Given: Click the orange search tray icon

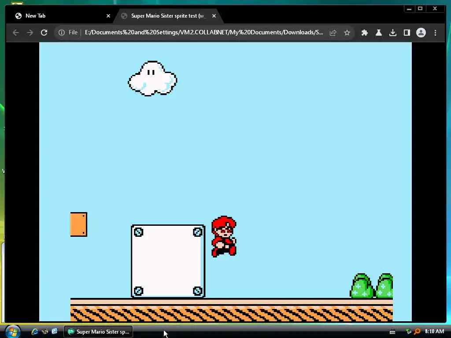Looking at the screenshot, I should pyautogui.click(x=417, y=332).
